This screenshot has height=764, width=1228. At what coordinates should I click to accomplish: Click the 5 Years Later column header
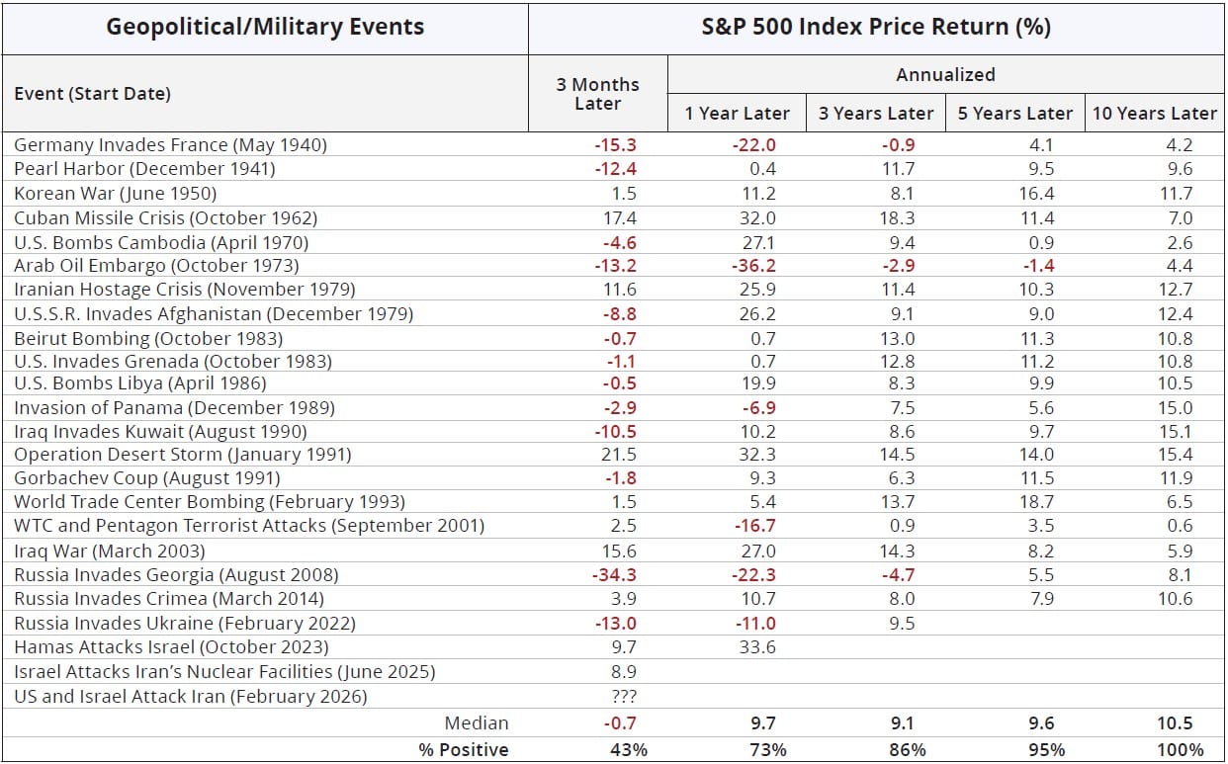1014,114
